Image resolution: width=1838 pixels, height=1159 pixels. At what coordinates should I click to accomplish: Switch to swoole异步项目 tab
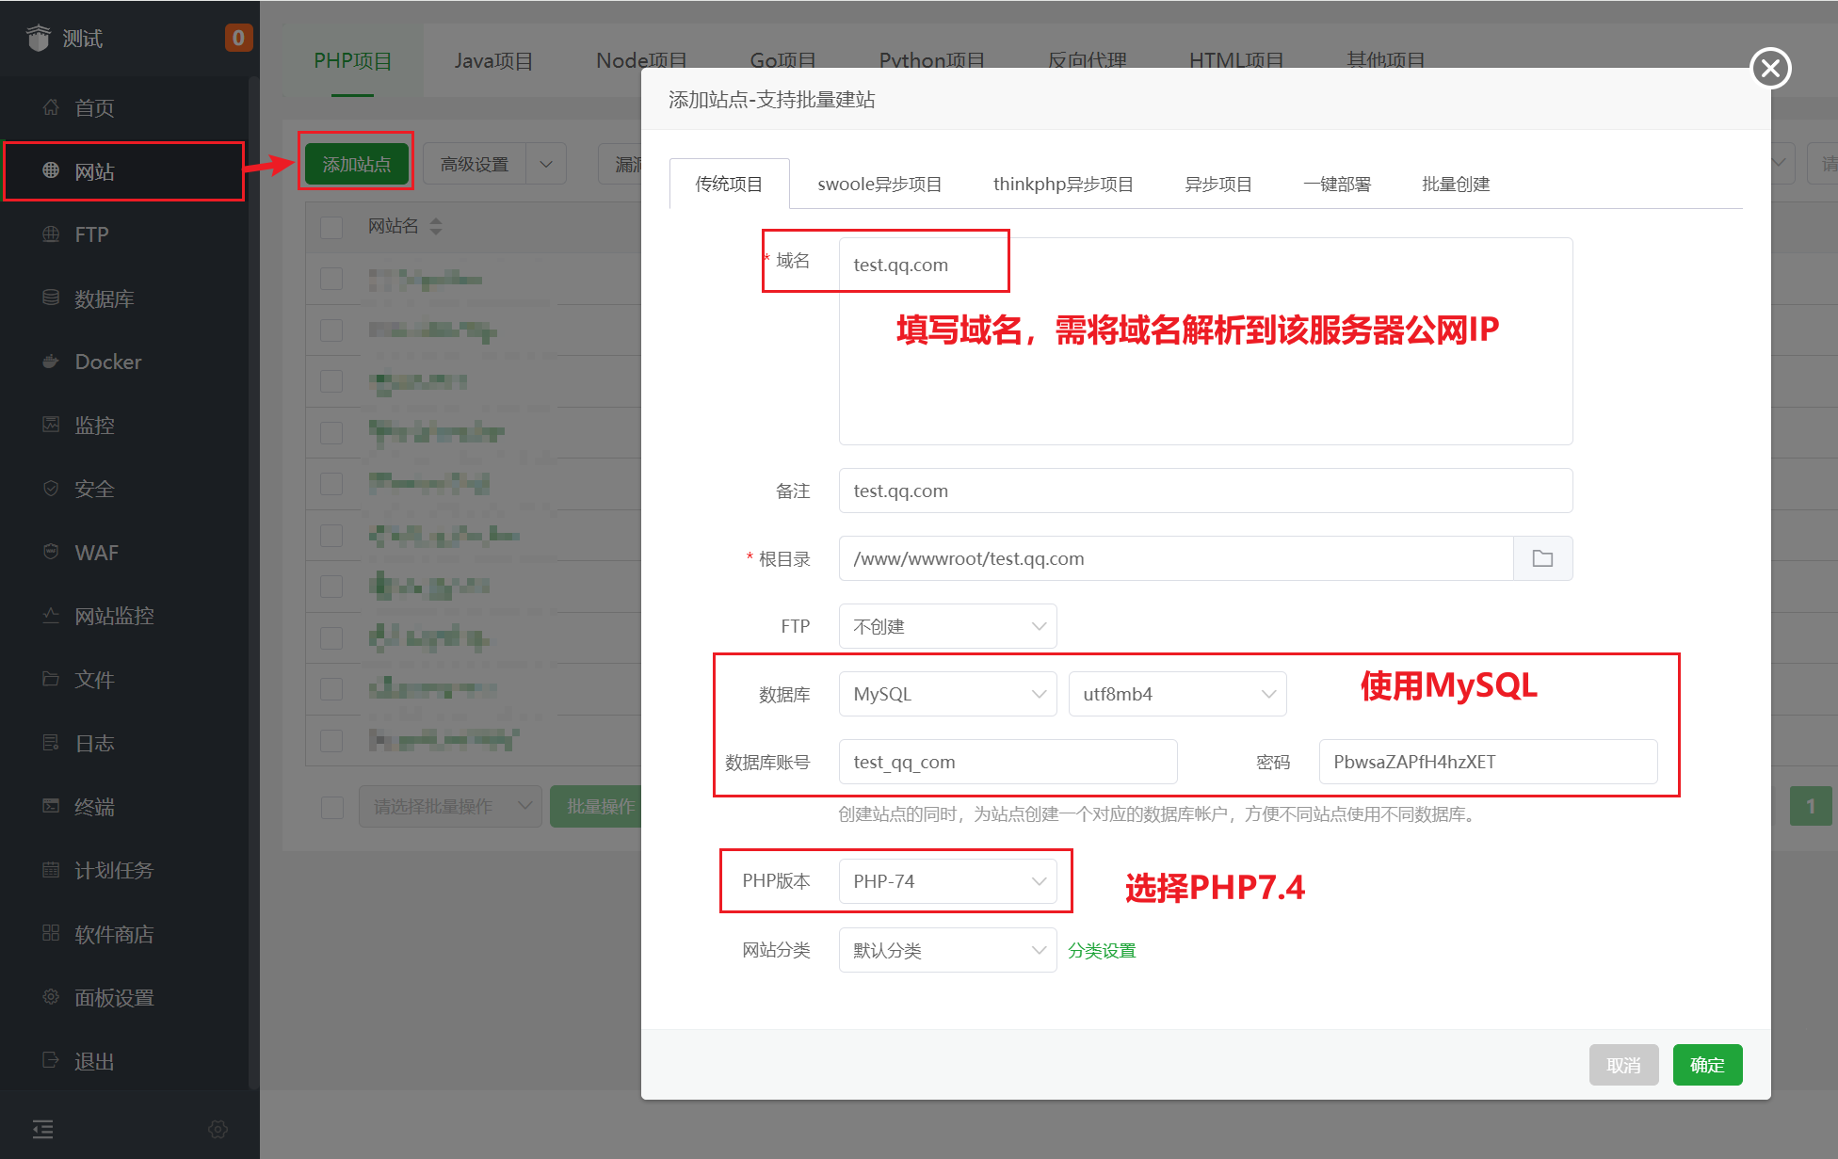click(x=879, y=185)
